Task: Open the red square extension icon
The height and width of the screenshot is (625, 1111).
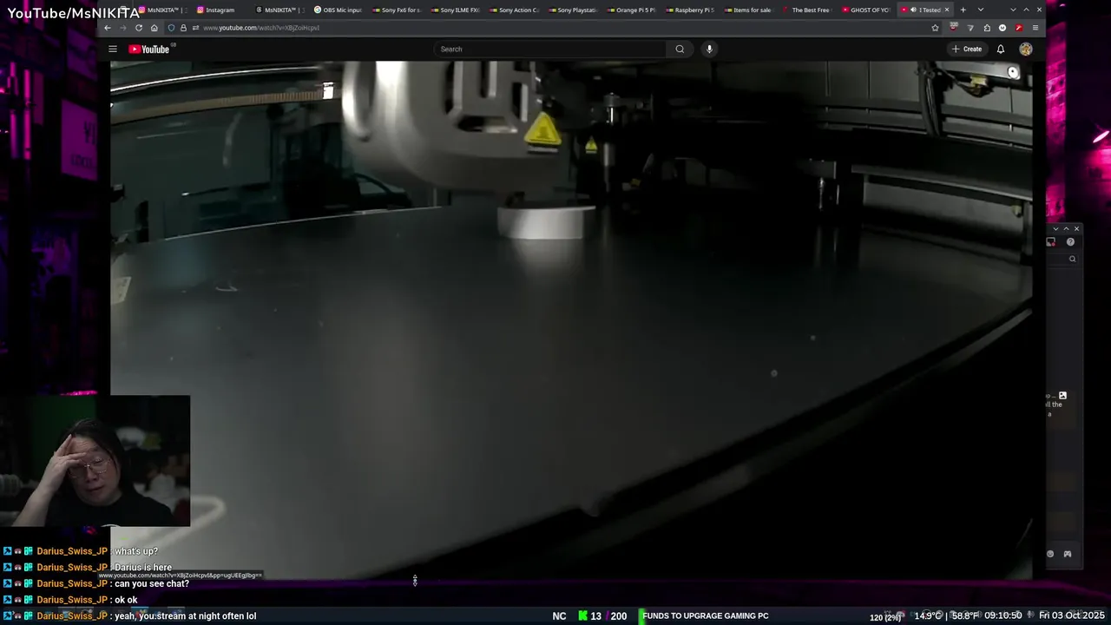Action: (x=1019, y=28)
